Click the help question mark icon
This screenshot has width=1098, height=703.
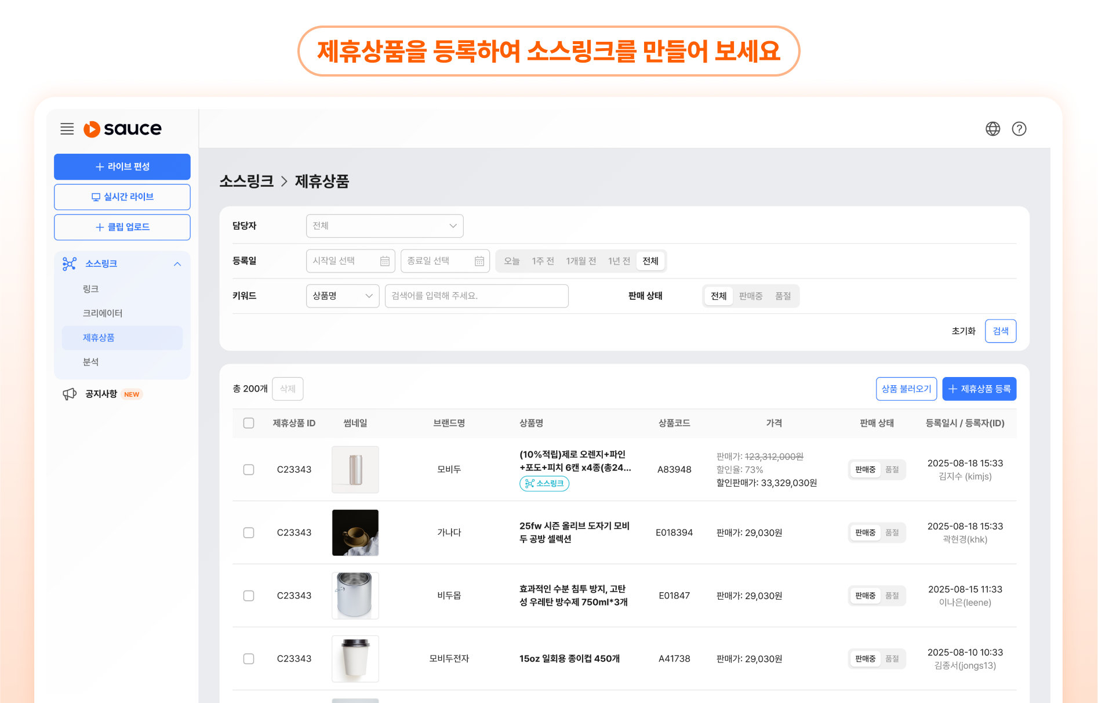click(x=1019, y=129)
